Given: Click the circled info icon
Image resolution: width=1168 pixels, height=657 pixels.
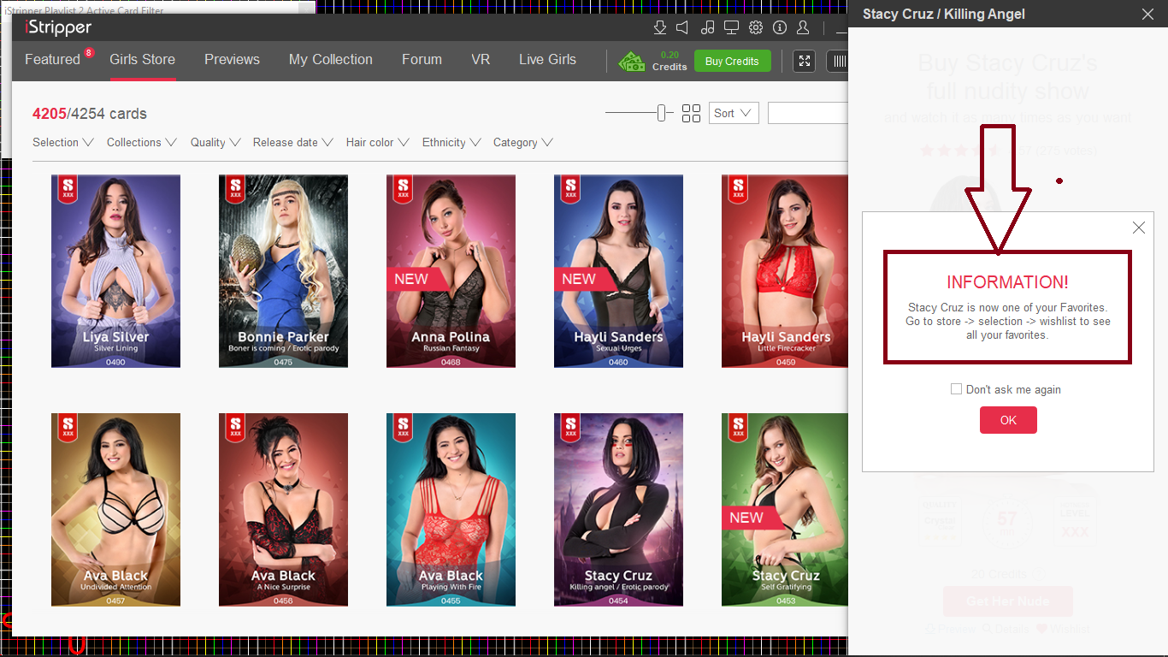Looking at the screenshot, I should (779, 27).
